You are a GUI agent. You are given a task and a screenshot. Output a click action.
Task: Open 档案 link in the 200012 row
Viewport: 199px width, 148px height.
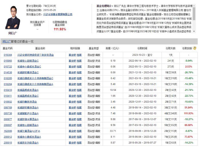tap(79, 137)
